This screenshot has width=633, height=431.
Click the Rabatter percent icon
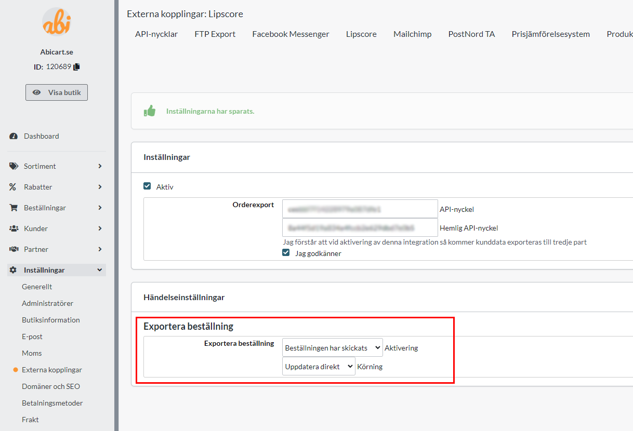(14, 187)
